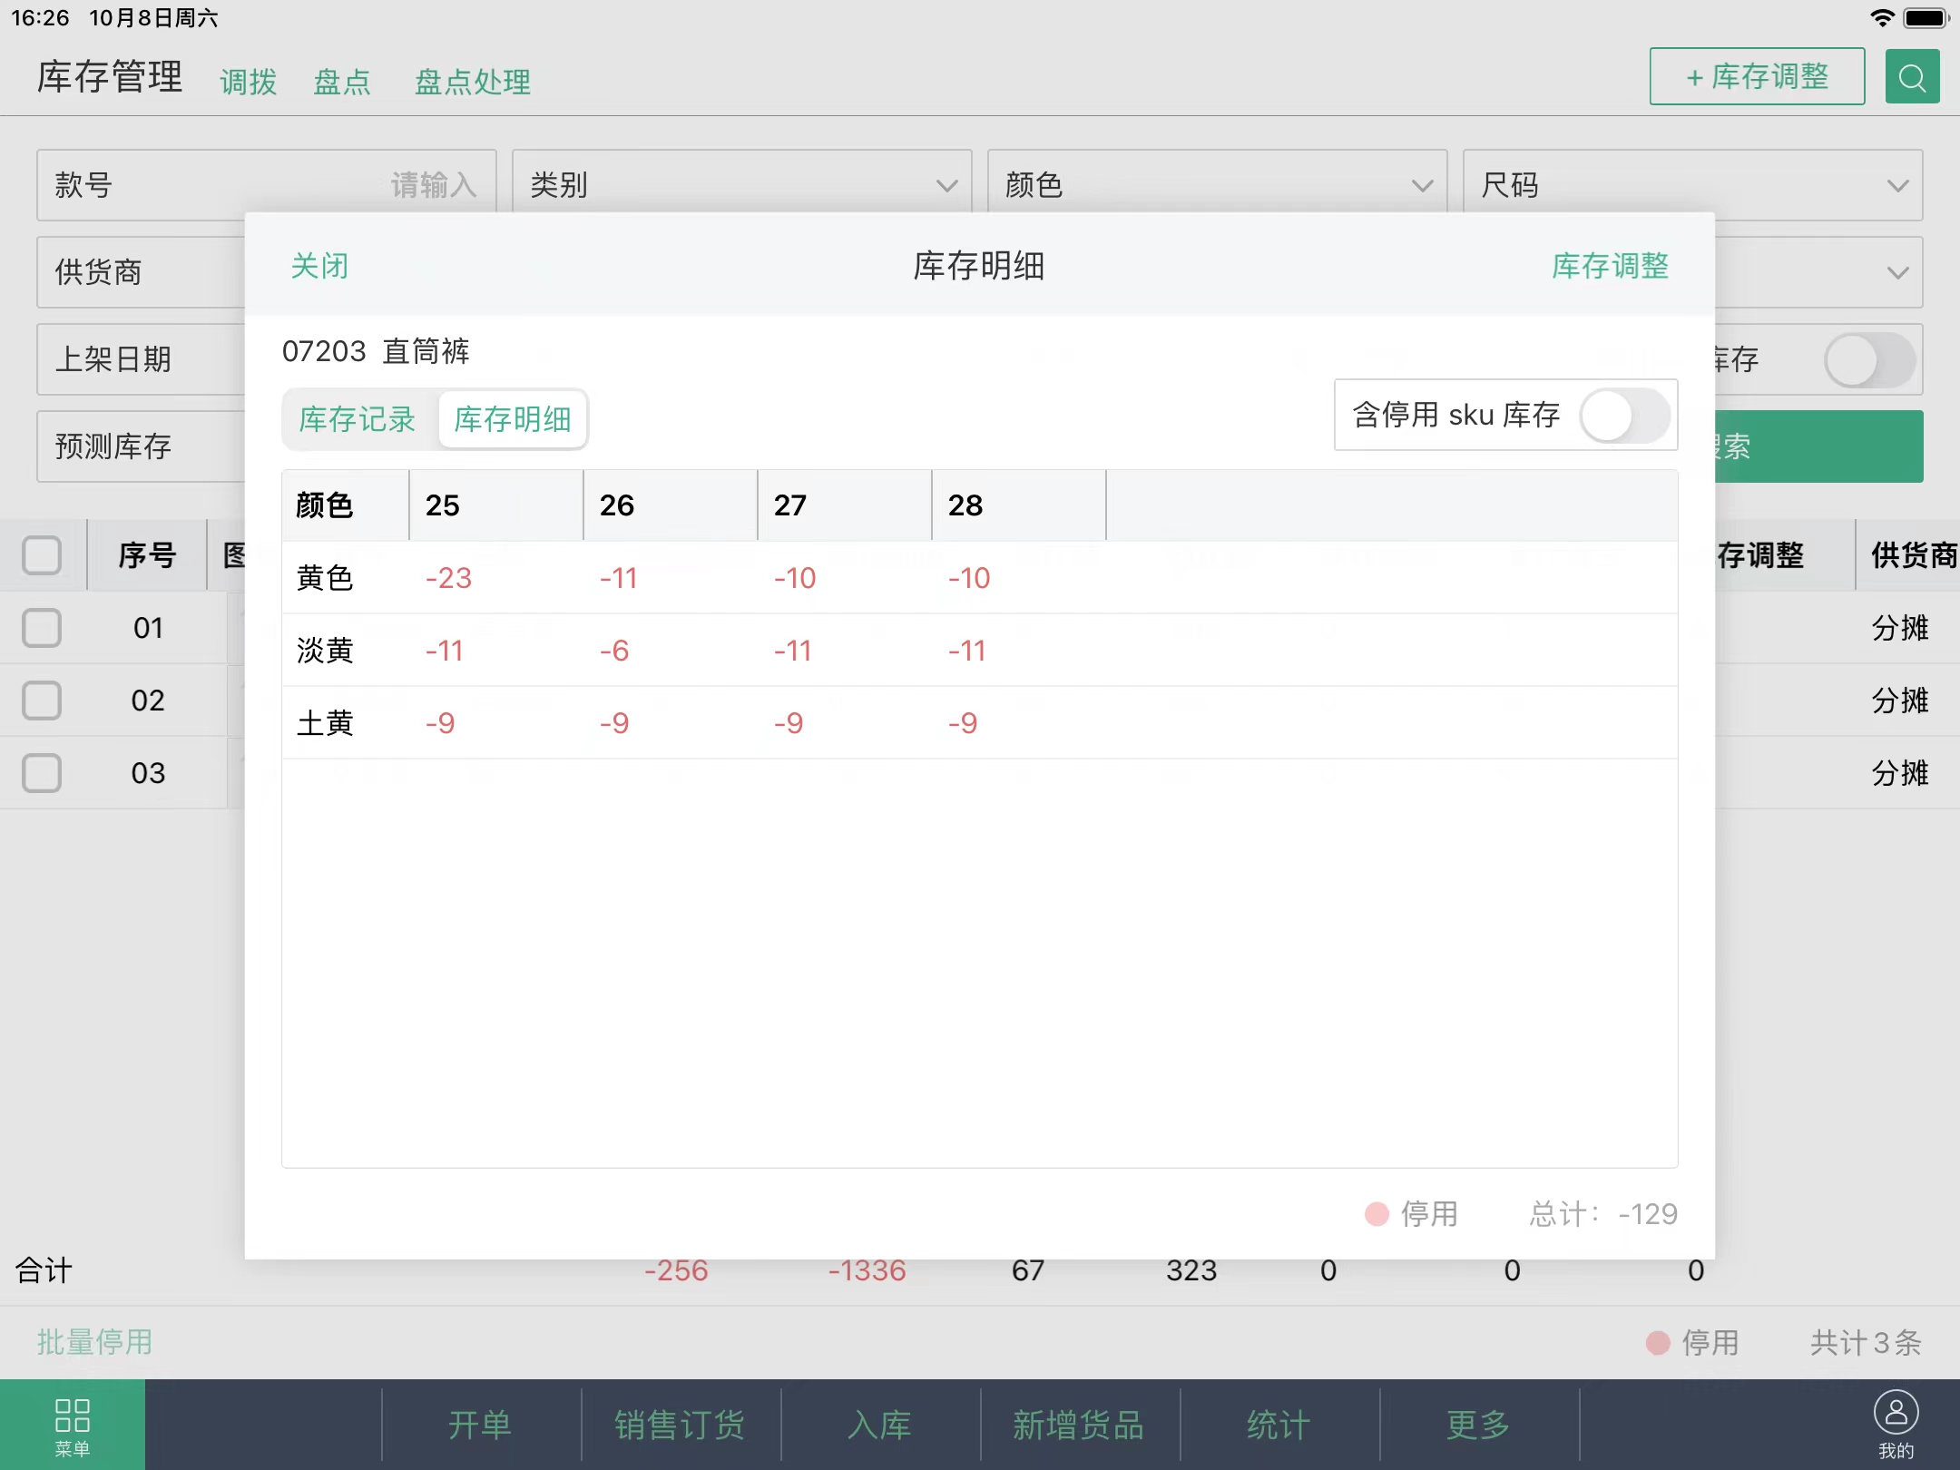Open 销售订货 in bottom navigation
Screen dimensions: 1960x1470
[x=680, y=1425]
